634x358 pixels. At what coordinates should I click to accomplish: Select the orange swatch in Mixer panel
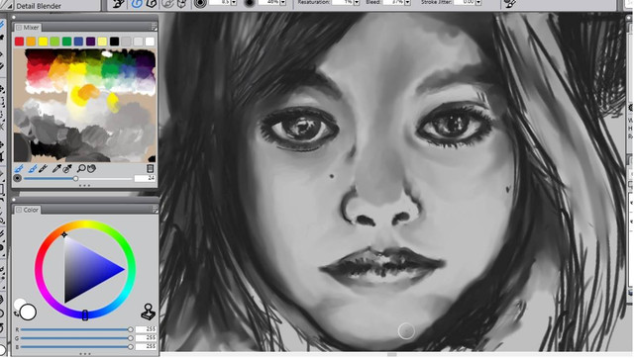(31, 42)
